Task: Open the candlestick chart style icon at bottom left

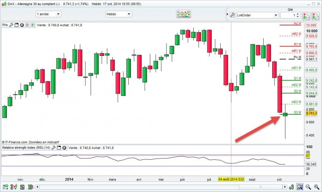Action: tap(14, 187)
